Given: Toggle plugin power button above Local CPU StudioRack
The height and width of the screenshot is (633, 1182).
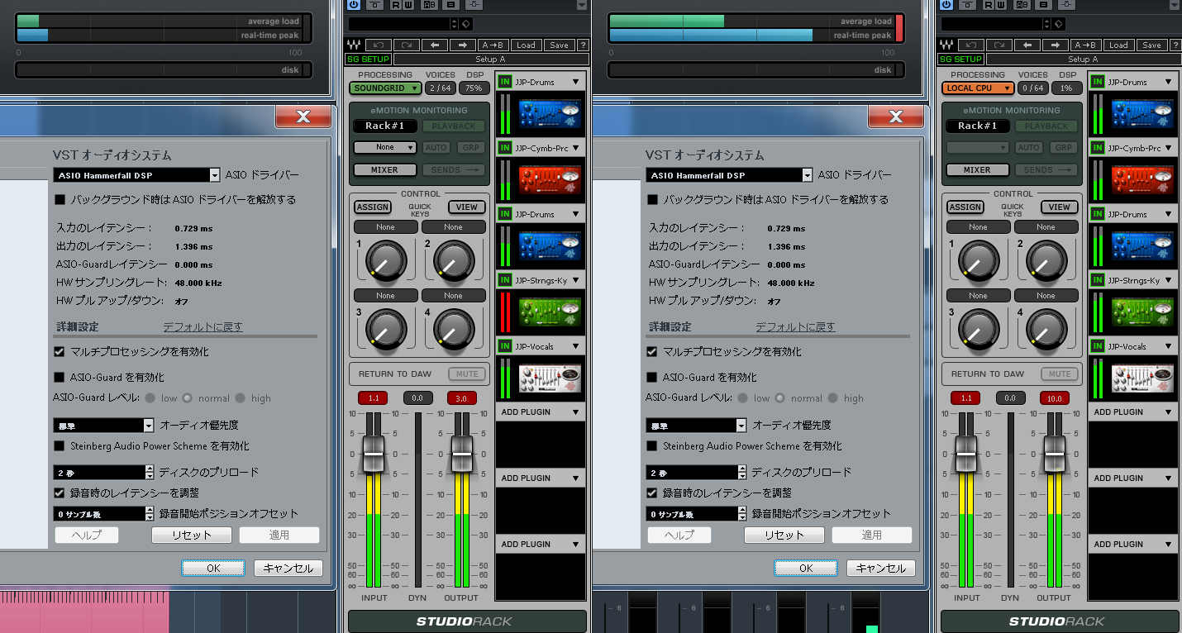Looking at the screenshot, I should 947,4.
